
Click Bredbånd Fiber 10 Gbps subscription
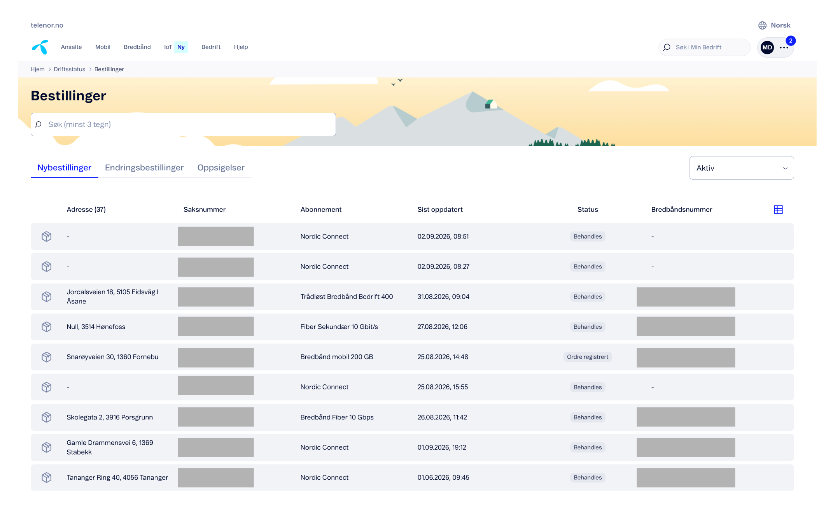pyautogui.click(x=337, y=417)
